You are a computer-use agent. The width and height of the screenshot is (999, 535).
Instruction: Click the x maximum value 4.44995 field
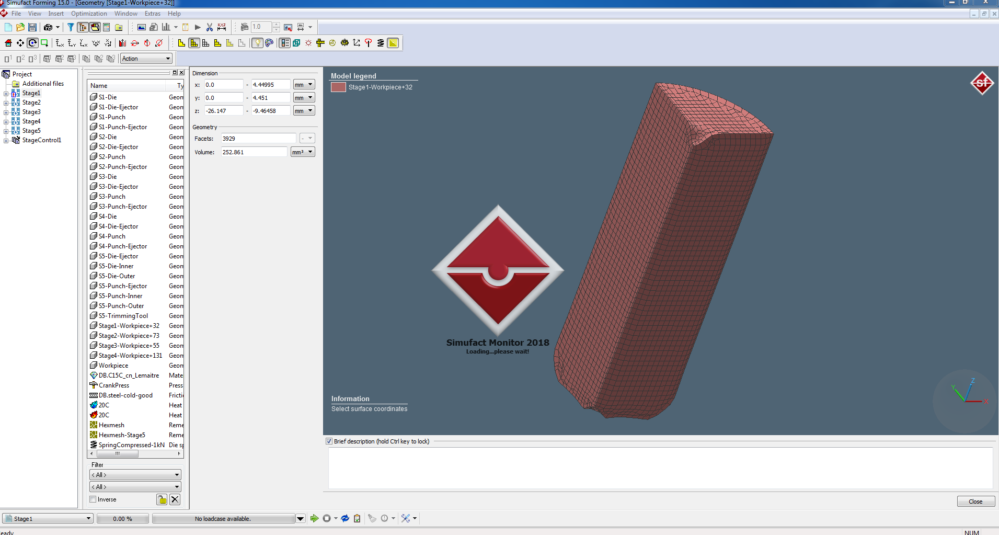pyautogui.click(x=270, y=85)
